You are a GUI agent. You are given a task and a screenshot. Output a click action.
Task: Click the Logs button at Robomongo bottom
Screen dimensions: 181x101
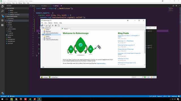(x=43, y=67)
